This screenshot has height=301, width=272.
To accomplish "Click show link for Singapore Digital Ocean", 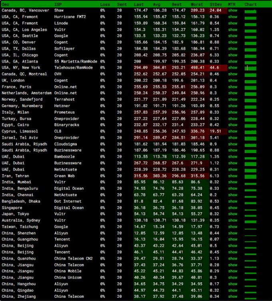I will point(232,208).
